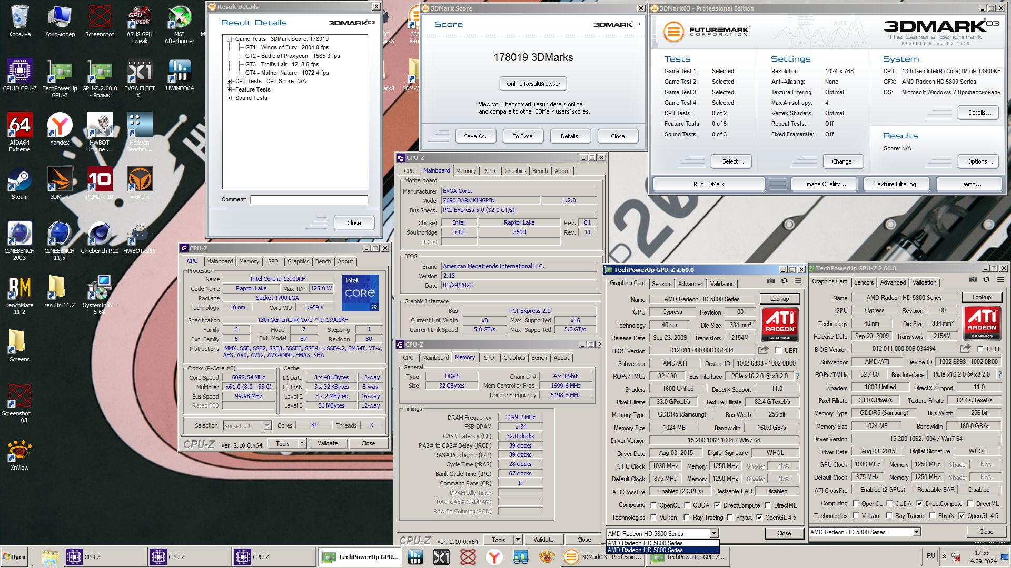This screenshot has height=568, width=1011.
Task: Click the Пуск (Start) button on taskbar
Action: click(x=15, y=557)
